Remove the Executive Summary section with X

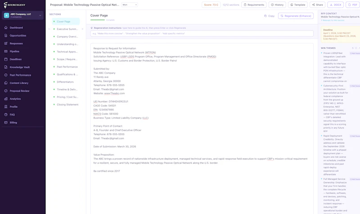tap(82, 29)
